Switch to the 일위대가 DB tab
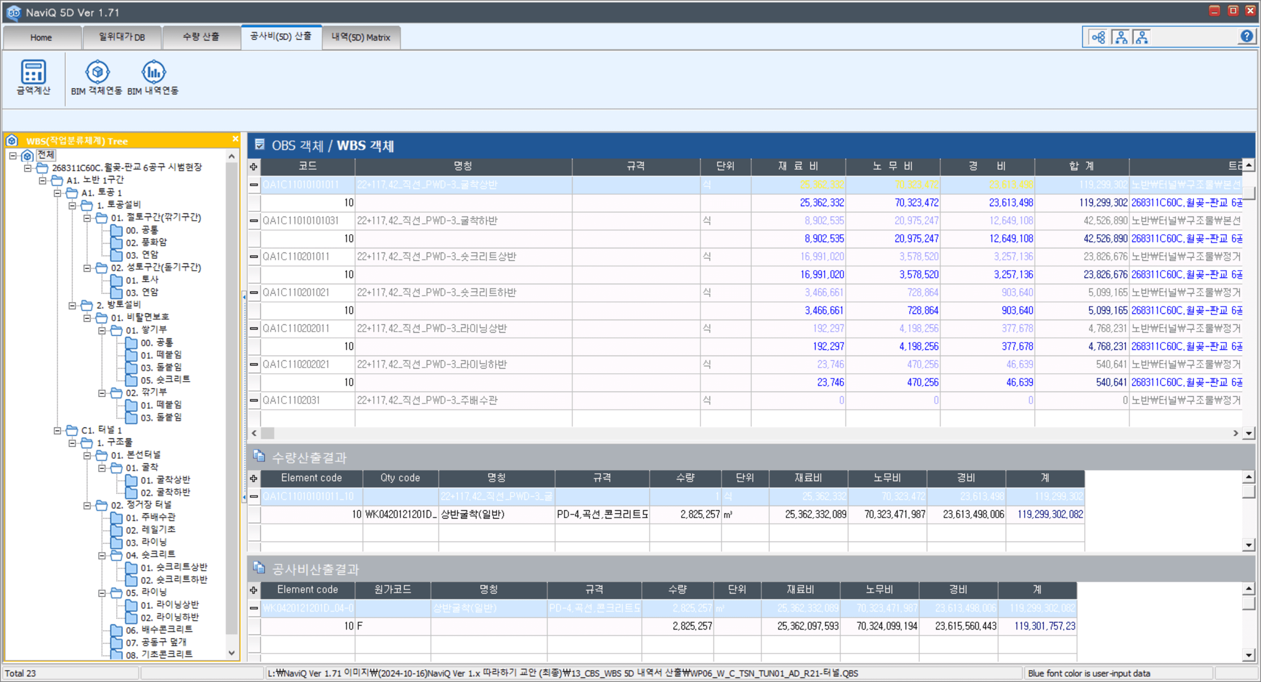This screenshot has width=1261, height=682. point(122,37)
